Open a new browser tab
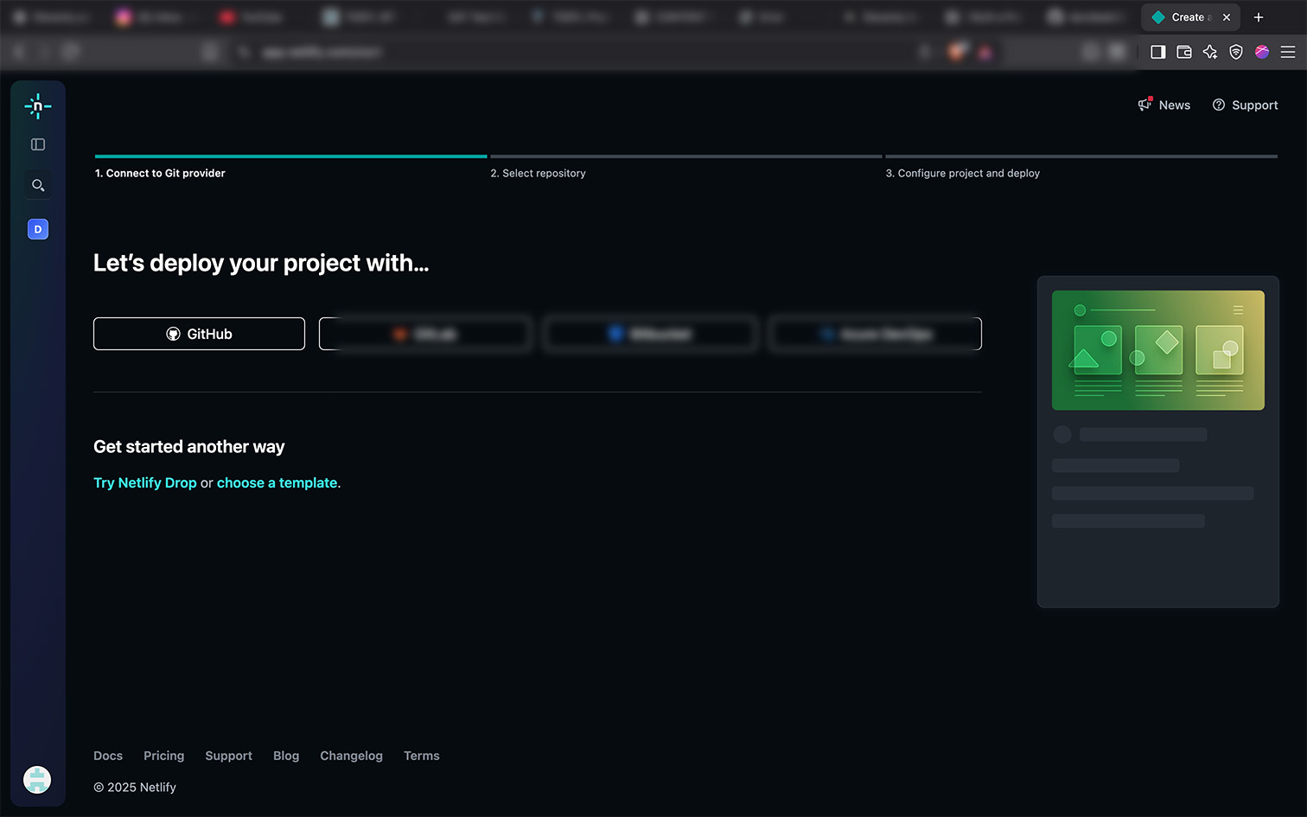Image resolution: width=1307 pixels, height=817 pixels. (1259, 17)
